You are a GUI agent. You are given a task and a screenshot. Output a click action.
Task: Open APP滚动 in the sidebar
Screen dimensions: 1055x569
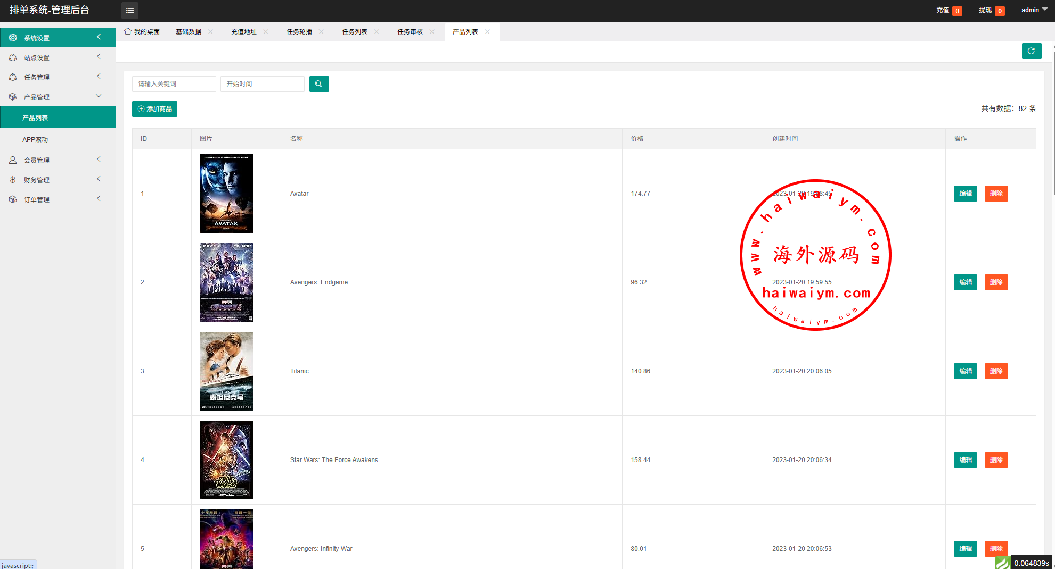35,140
